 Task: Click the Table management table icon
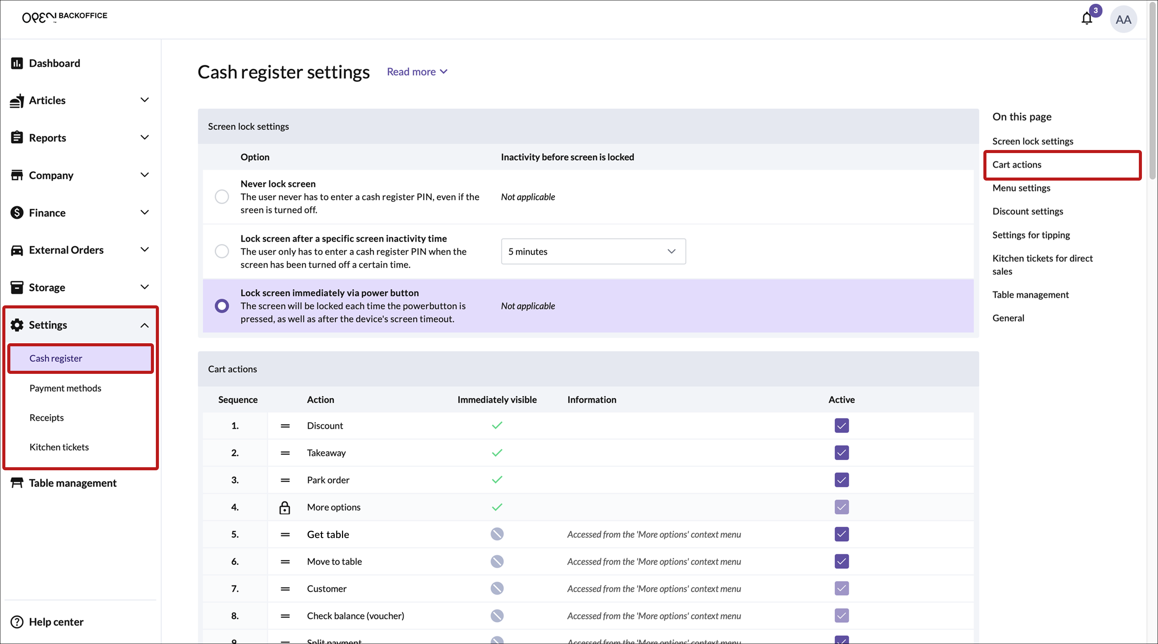pos(16,483)
